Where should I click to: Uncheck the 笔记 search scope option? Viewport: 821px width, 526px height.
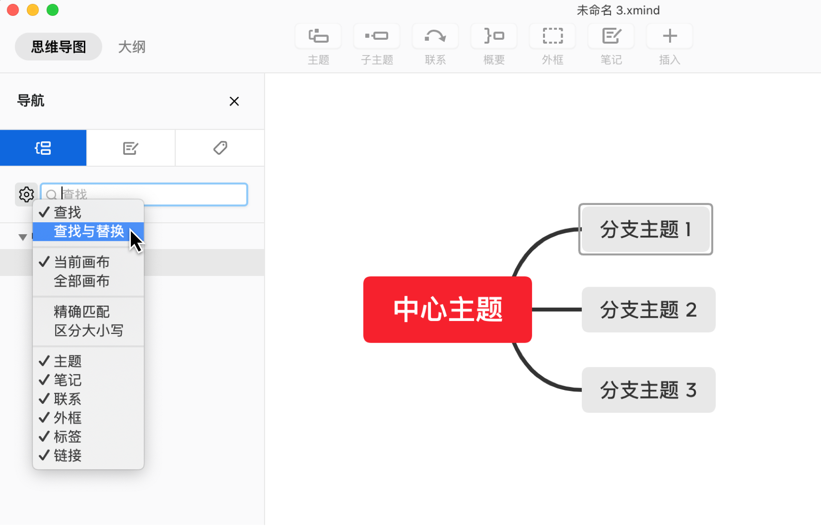pyautogui.click(x=68, y=380)
